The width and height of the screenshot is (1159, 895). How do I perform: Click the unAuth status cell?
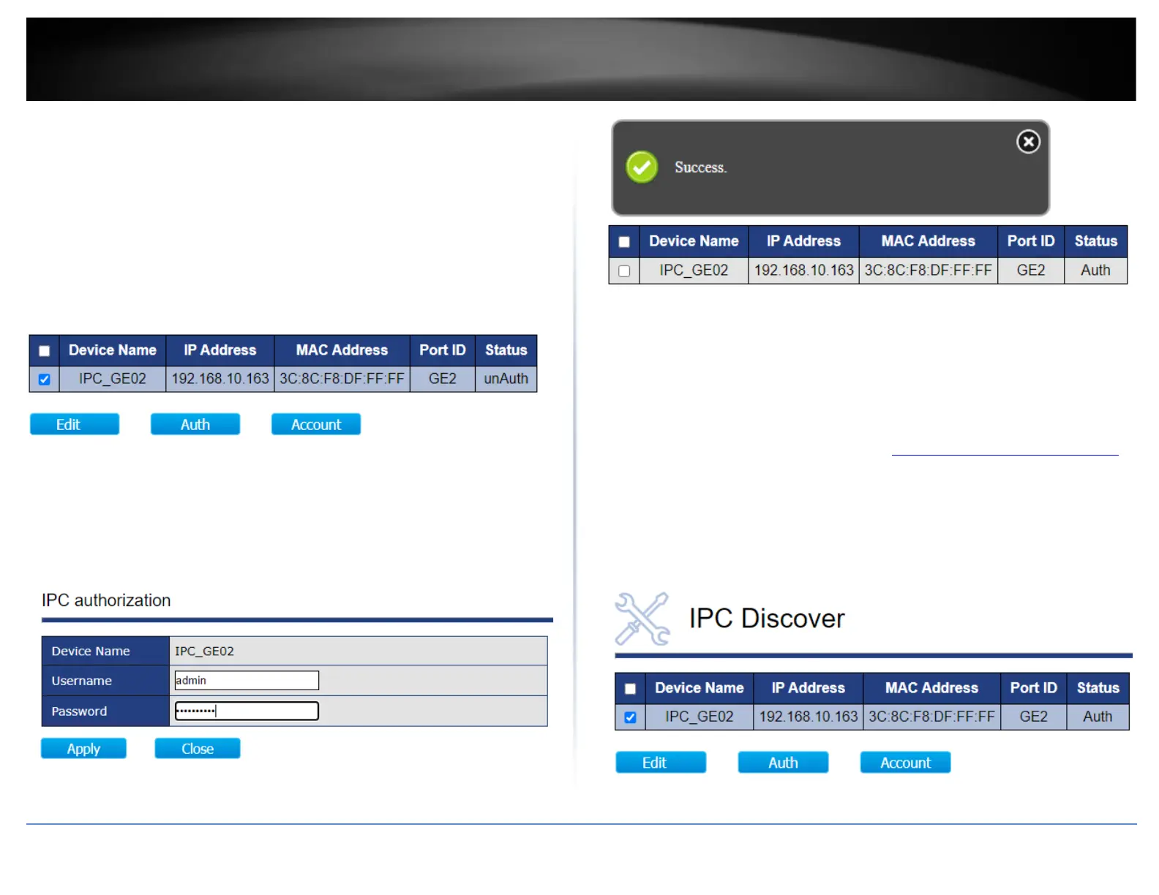(506, 379)
